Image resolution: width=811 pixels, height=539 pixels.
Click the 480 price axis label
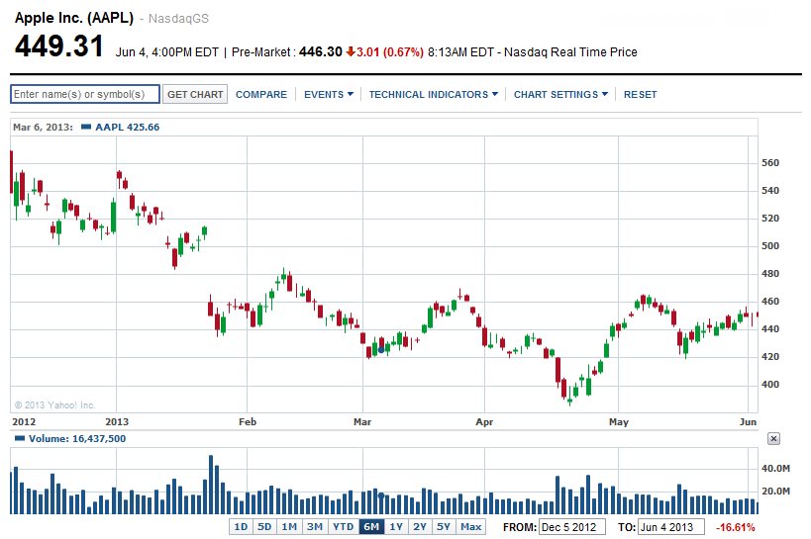(x=770, y=273)
